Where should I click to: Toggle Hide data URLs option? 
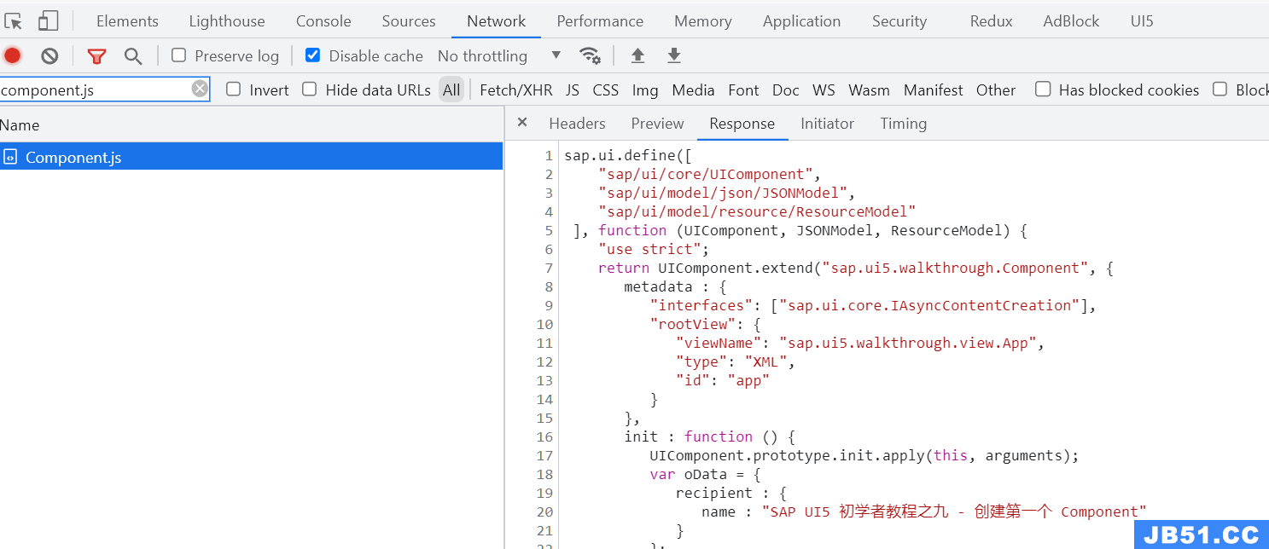coord(309,89)
